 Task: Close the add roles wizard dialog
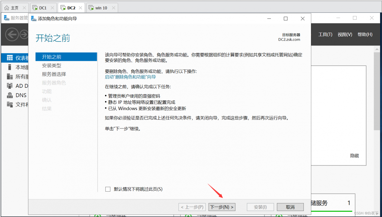(303, 19)
